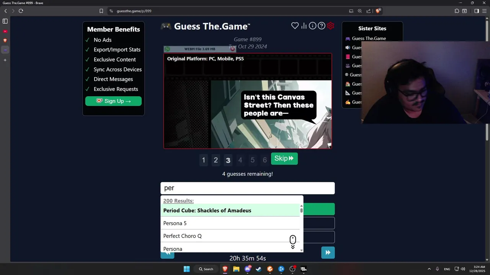Select 'Persona 5' from the results
Viewport: 490px width, 275px height.
point(230,223)
